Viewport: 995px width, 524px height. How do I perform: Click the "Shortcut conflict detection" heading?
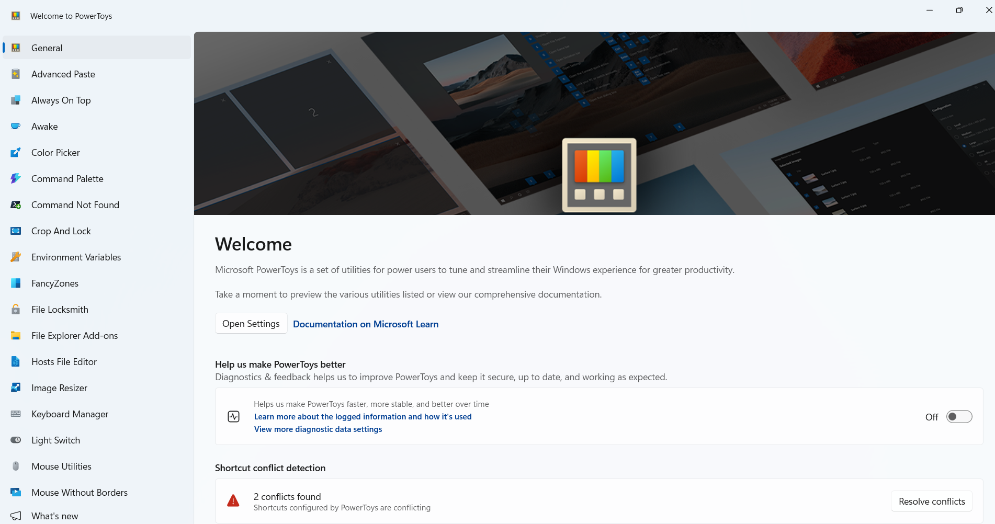[270, 468]
